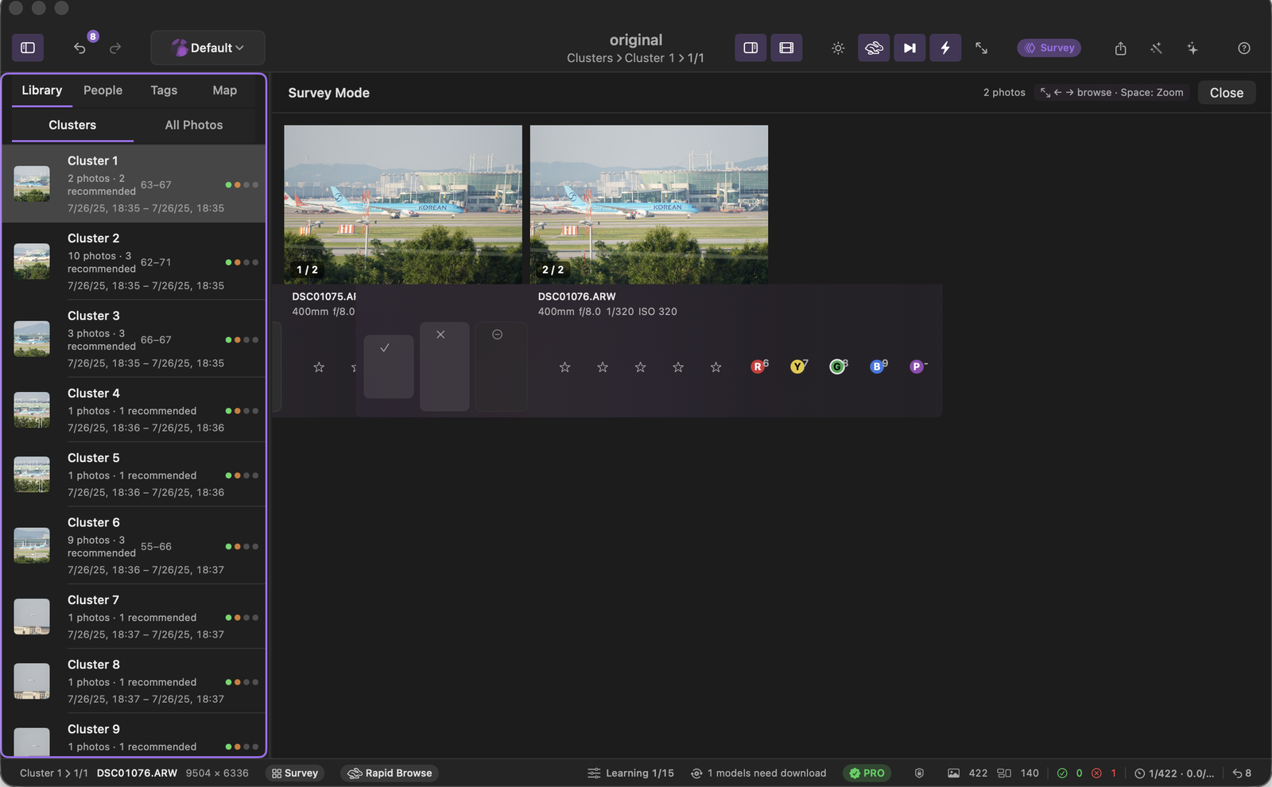Select Cluster 1 in the list
This screenshot has height=787, width=1272.
134,184
